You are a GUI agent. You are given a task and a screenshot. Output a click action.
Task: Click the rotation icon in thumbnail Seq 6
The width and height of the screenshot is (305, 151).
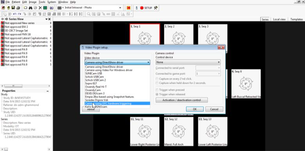pos(246,84)
